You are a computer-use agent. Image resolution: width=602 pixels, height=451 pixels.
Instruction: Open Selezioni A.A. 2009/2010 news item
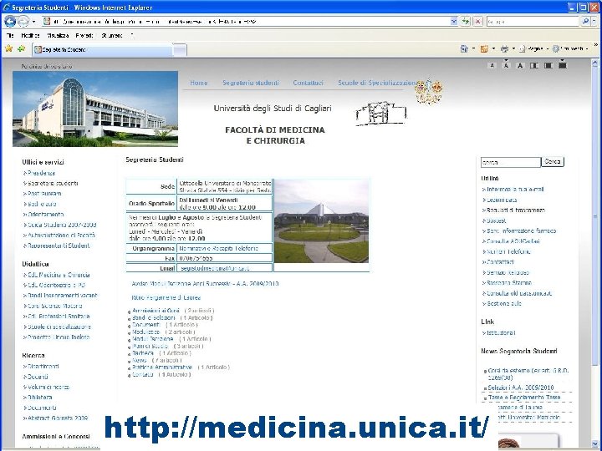[521, 388]
